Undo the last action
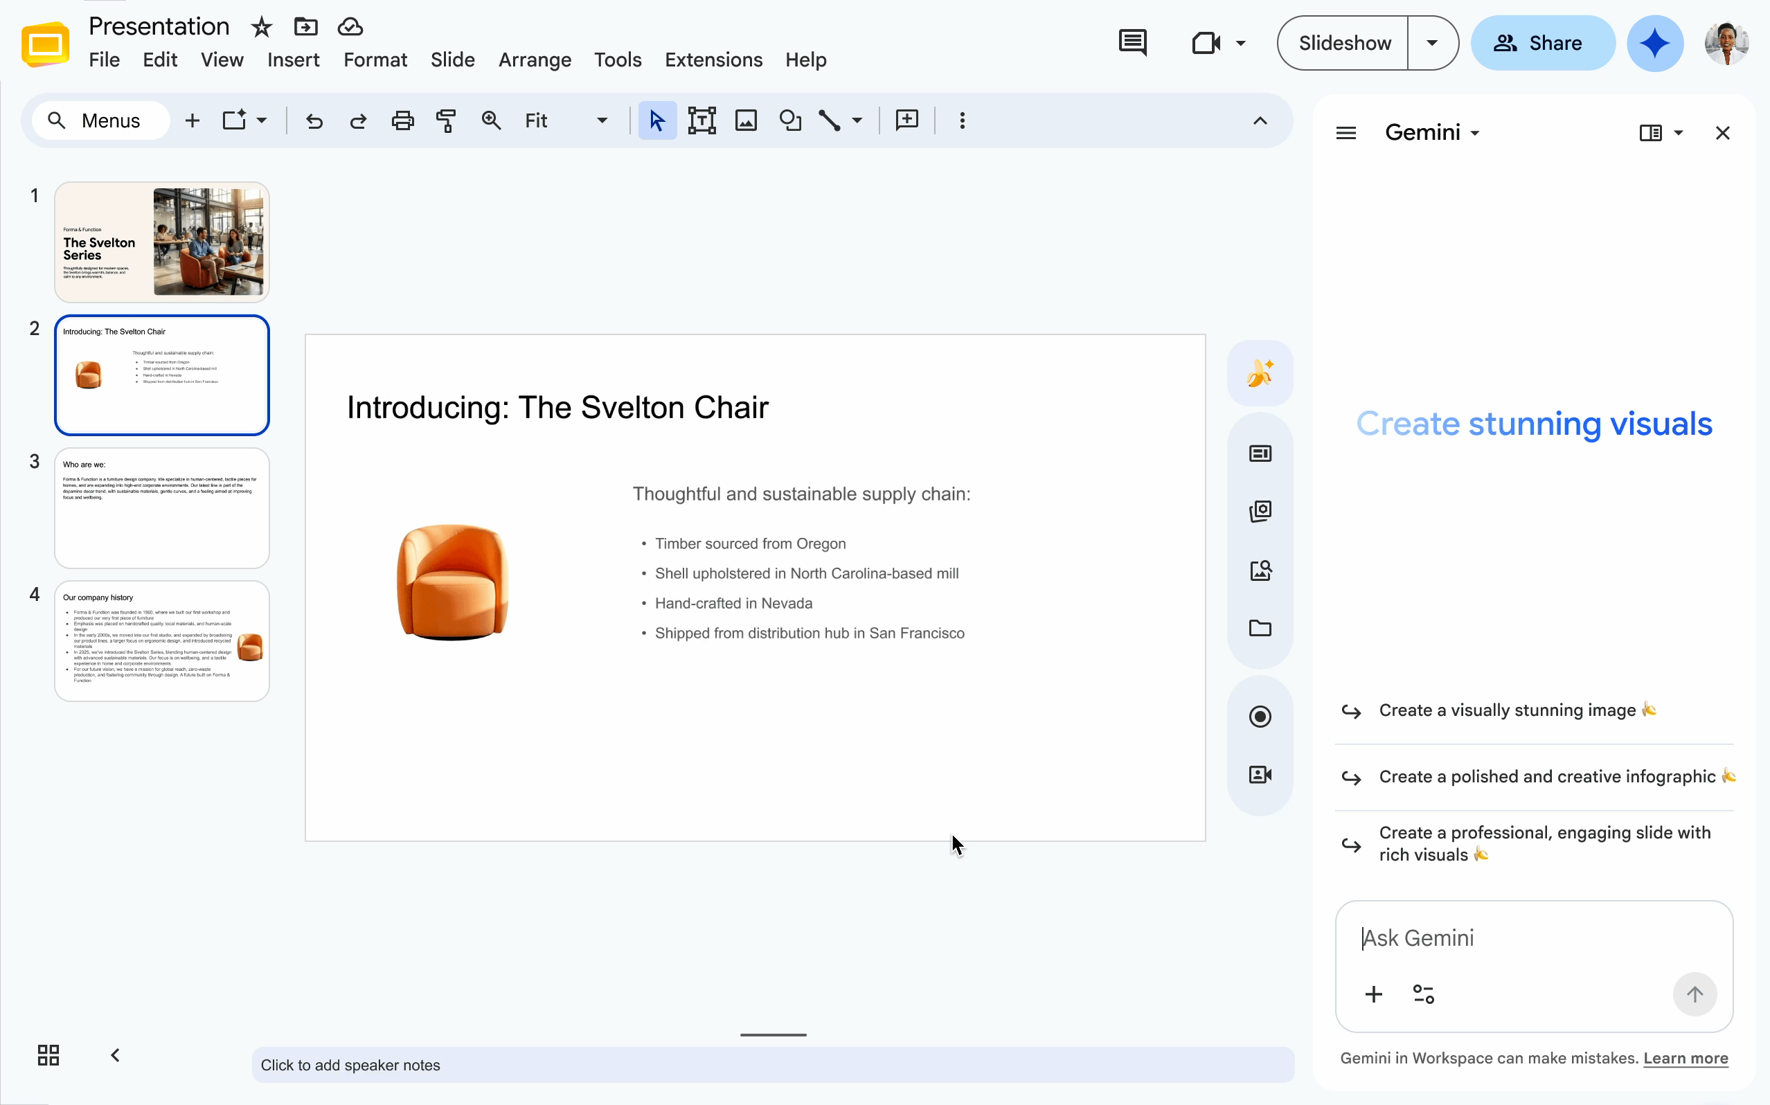Viewport: 1770px width, 1105px height. tap(314, 120)
